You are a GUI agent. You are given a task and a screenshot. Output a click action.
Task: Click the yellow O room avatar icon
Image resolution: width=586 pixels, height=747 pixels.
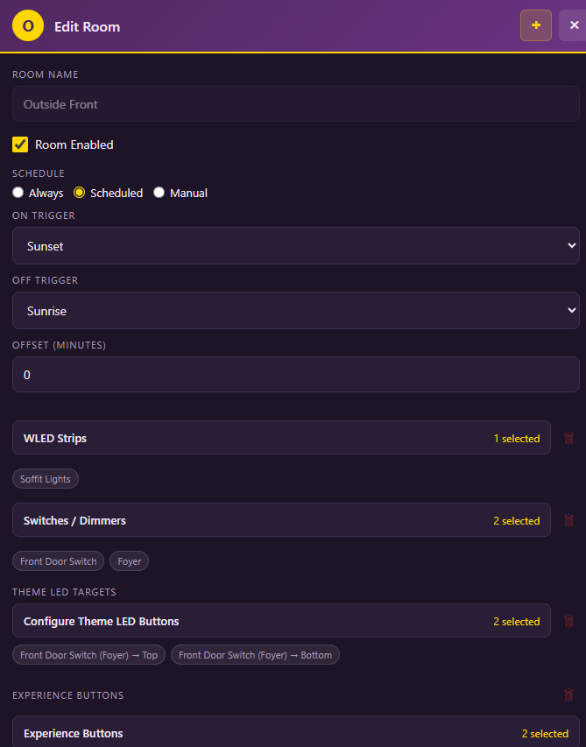tap(28, 25)
